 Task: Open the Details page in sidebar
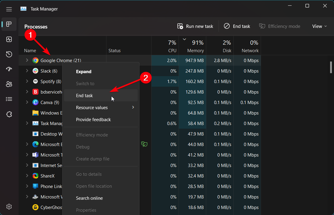[x=9, y=99]
